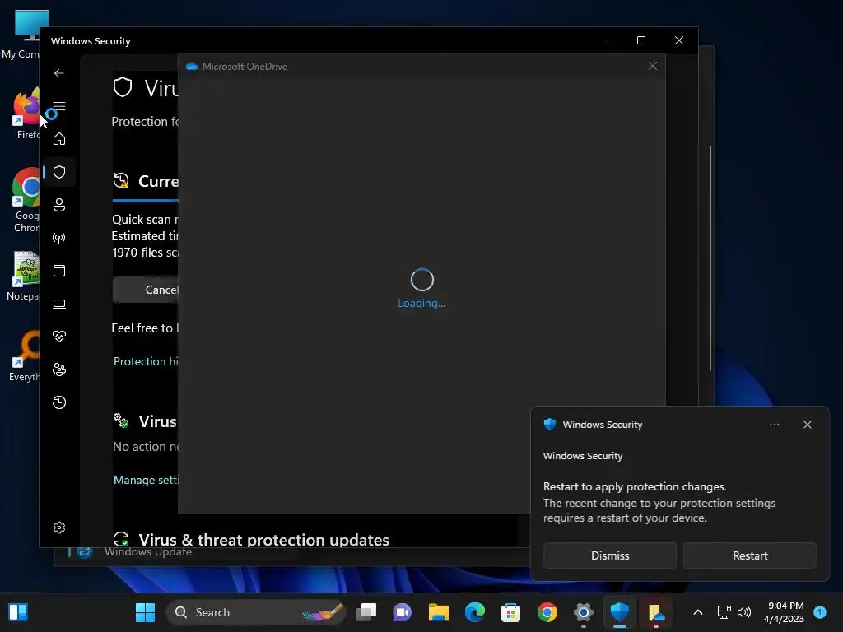Open the notification count badge

(820, 612)
